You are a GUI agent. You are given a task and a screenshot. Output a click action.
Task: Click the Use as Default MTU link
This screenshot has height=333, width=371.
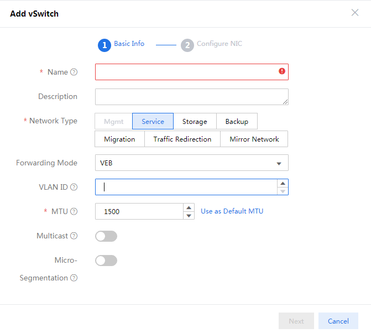(x=232, y=211)
